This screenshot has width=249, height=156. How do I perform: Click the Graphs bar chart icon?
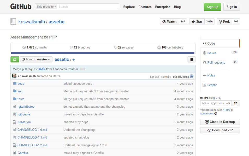[x=204, y=85]
